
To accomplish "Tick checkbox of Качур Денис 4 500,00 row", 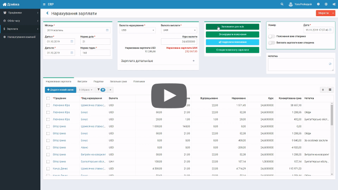I will point(48,169).
